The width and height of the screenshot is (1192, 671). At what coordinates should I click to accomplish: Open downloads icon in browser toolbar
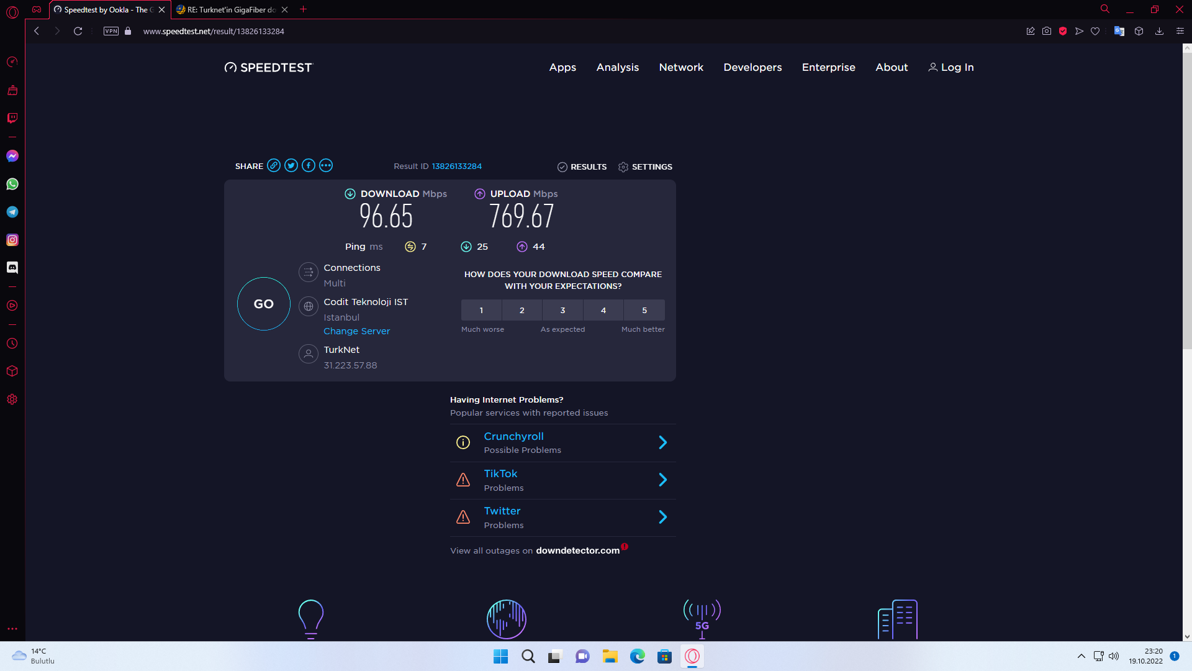[x=1159, y=31]
